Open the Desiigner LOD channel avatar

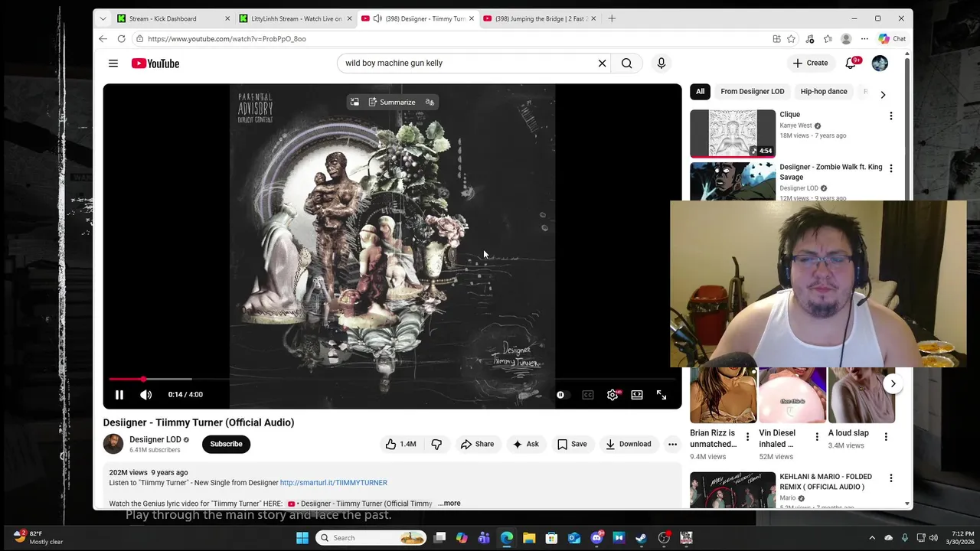(113, 444)
